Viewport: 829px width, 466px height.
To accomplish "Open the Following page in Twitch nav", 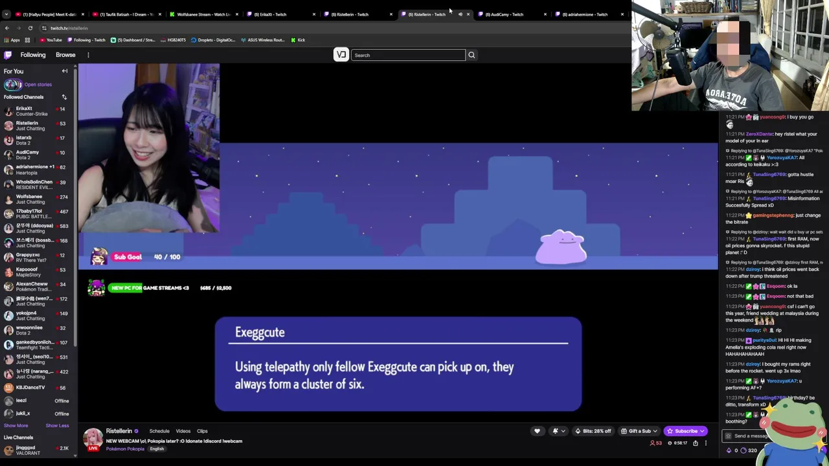I will point(33,55).
